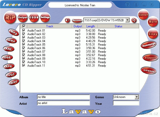Uncheck AudioTrack 03 checkbox

[24, 37]
